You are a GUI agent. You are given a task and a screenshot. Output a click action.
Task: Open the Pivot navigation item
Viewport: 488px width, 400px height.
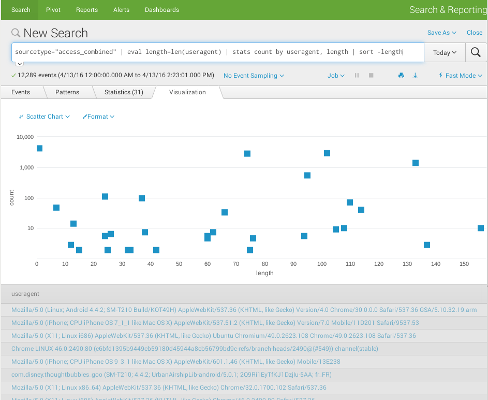point(53,10)
